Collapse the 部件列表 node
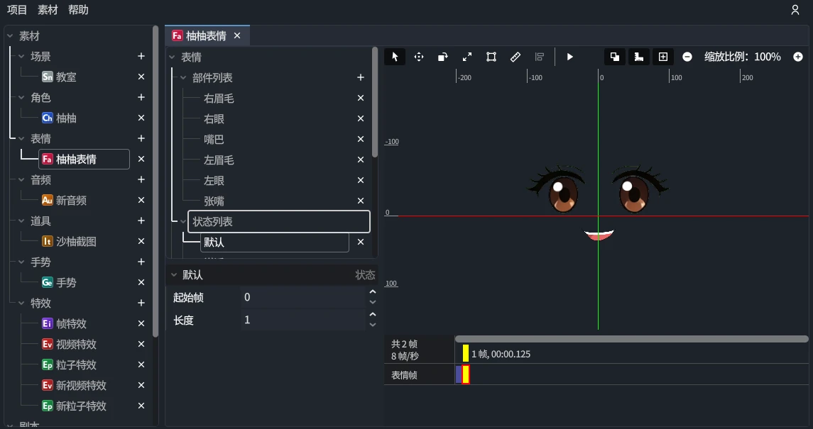The width and height of the screenshot is (813, 429). 183,77
